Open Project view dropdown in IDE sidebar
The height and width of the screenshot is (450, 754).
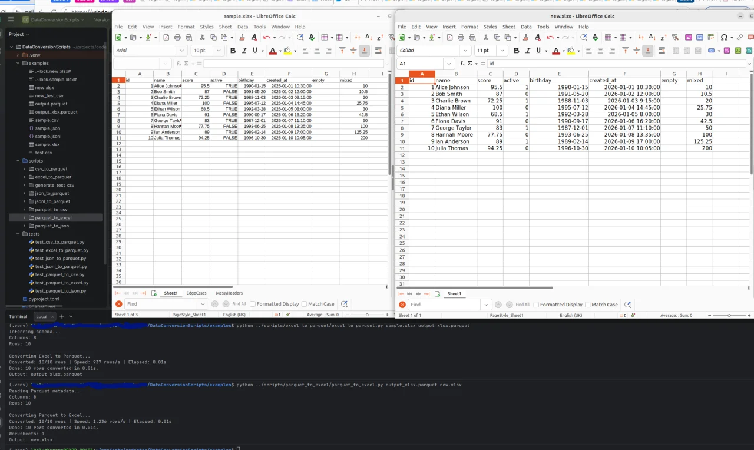[19, 34]
